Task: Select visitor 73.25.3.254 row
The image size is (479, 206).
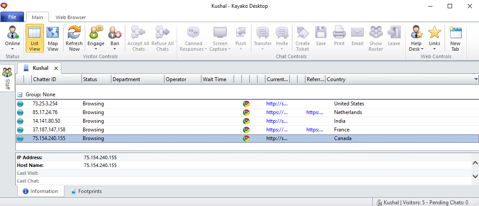Action: coord(247,104)
